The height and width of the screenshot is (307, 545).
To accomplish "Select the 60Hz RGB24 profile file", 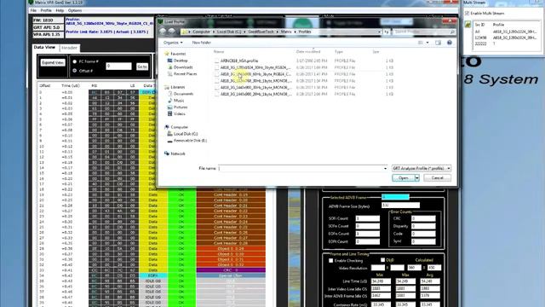I will pyautogui.click(x=255, y=74).
